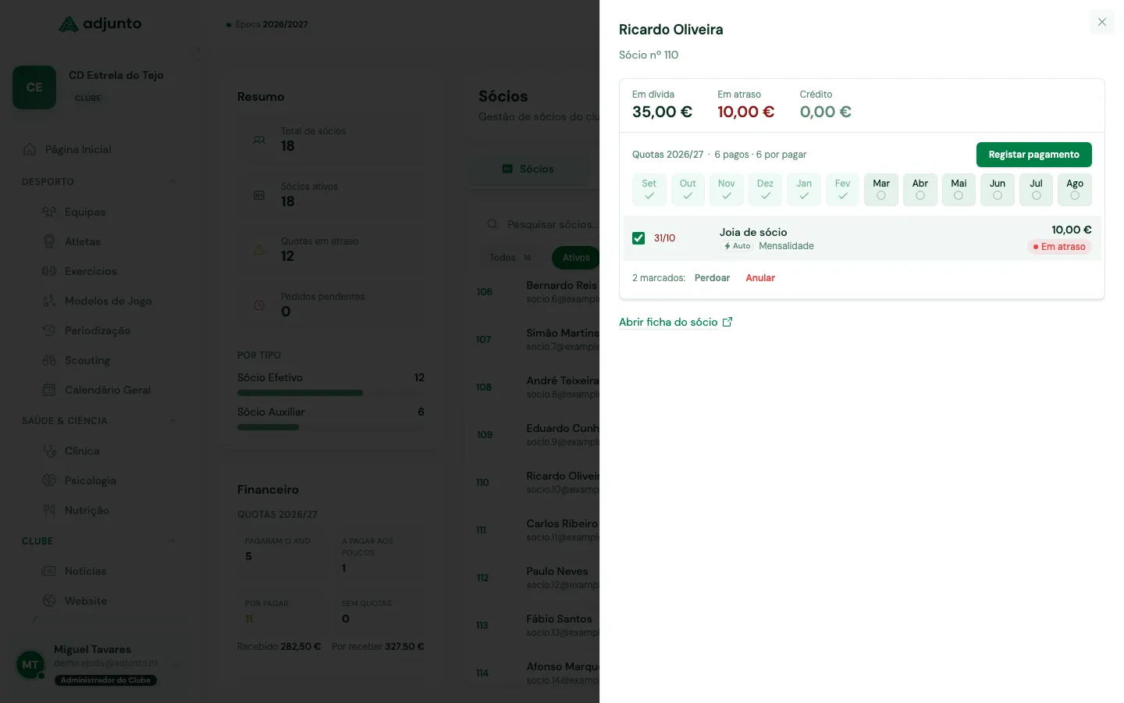The image size is (1124, 703).
Task: Click the MT user avatar
Action: (30, 665)
